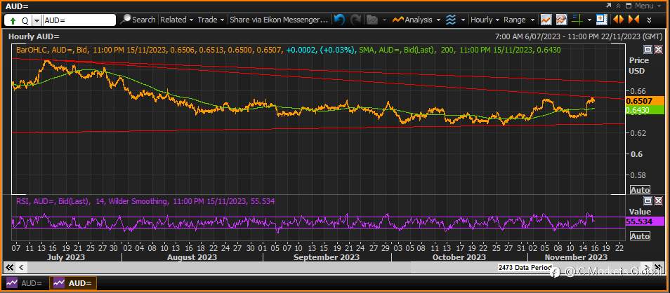The width and height of the screenshot is (670, 293).
Task: Switch to the first AUD= bottom tab
Action: (x=25, y=283)
